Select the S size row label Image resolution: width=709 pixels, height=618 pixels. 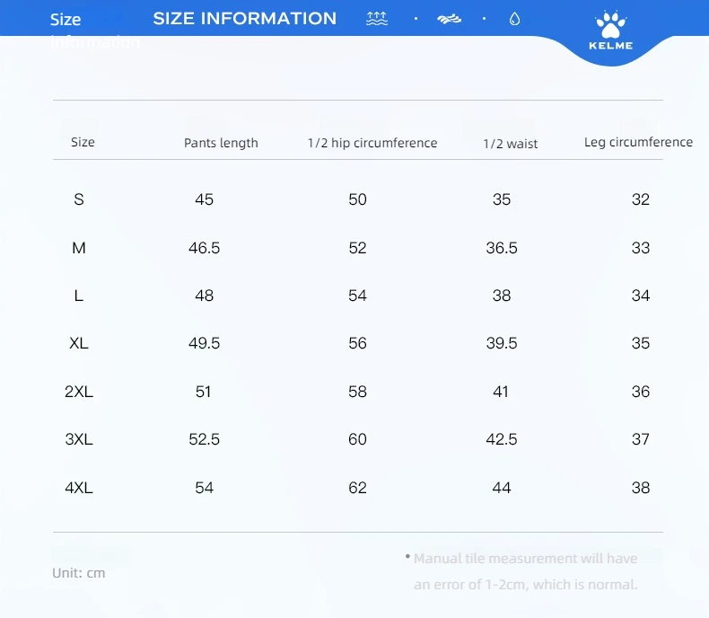coord(79,199)
